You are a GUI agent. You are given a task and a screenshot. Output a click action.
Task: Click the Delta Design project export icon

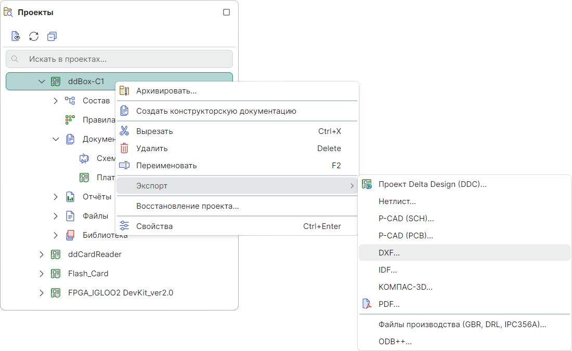pyautogui.click(x=367, y=184)
